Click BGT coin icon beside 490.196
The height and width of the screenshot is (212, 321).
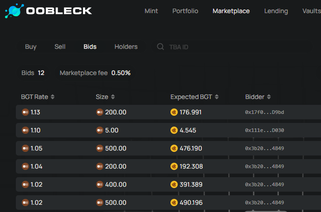pyautogui.click(x=174, y=203)
